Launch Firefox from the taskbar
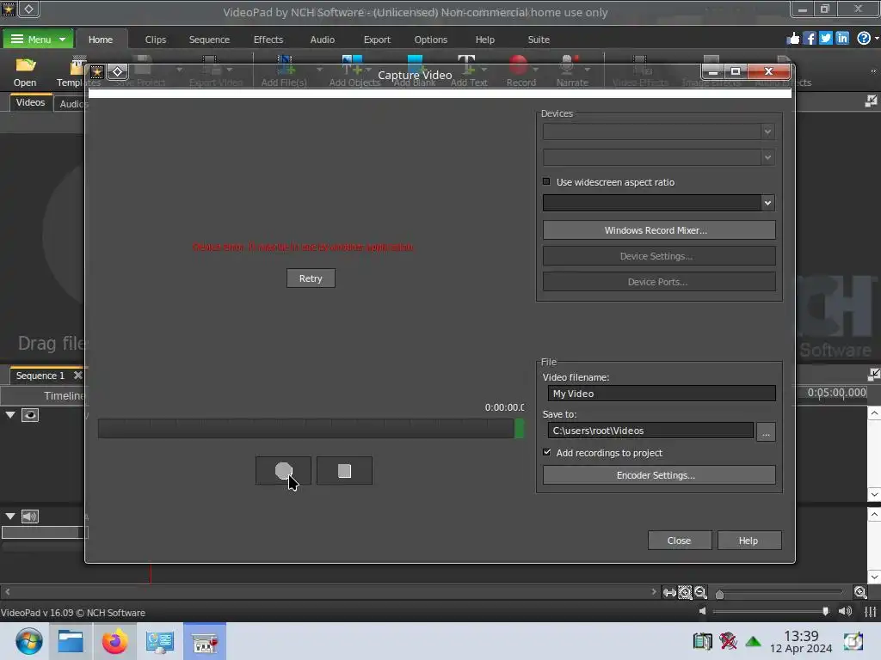The image size is (881, 660). (114, 641)
